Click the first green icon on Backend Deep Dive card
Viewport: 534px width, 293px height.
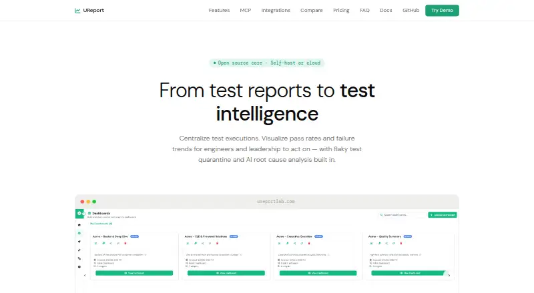pyautogui.click(x=95, y=243)
